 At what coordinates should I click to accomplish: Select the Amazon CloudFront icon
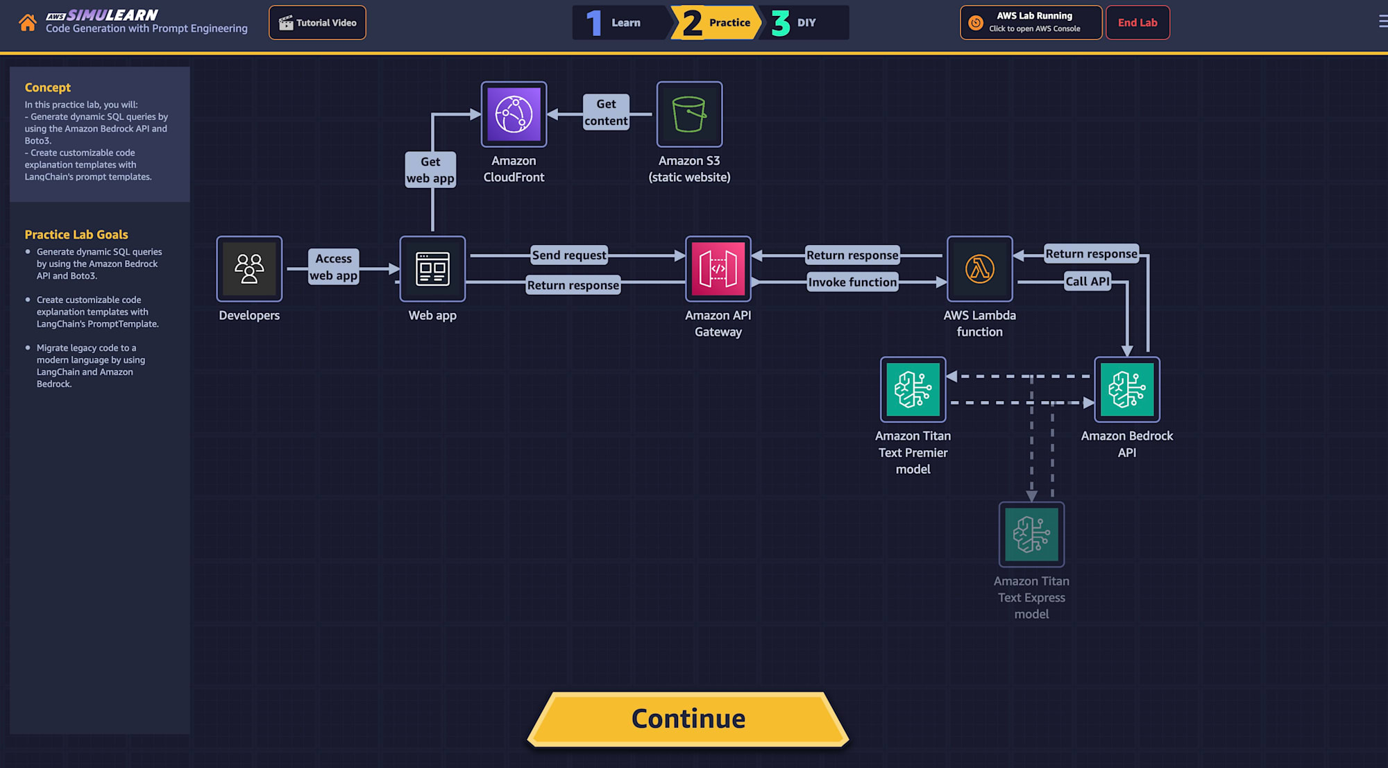(x=514, y=114)
